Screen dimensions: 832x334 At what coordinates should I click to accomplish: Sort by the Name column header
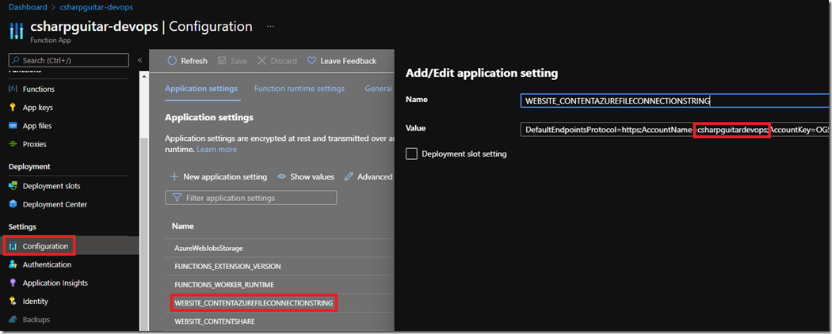pyautogui.click(x=182, y=226)
